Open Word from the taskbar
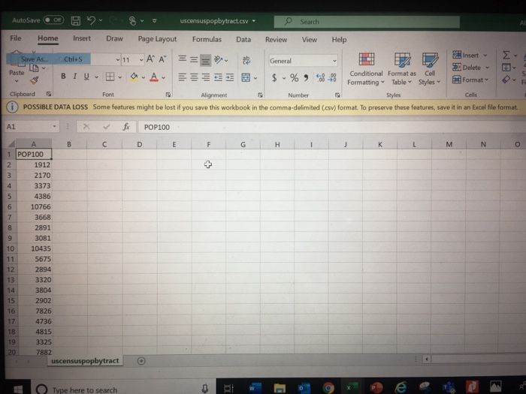 (x=255, y=388)
